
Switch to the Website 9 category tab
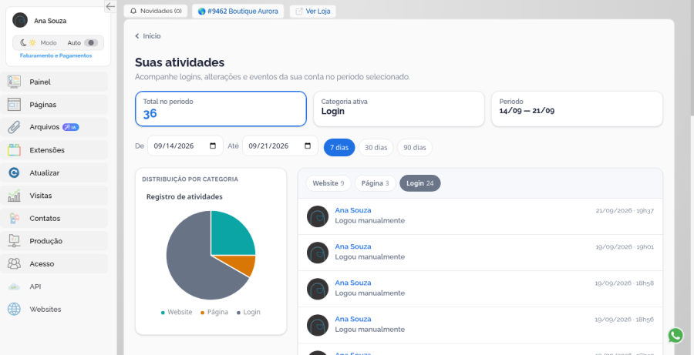tap(328, 183)
